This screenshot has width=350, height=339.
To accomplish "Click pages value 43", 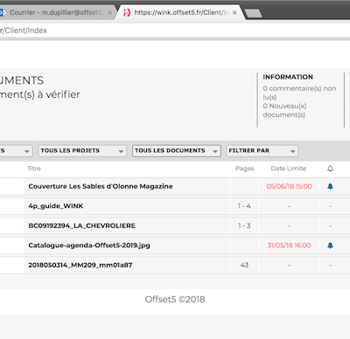I will (x=244, y=265).
